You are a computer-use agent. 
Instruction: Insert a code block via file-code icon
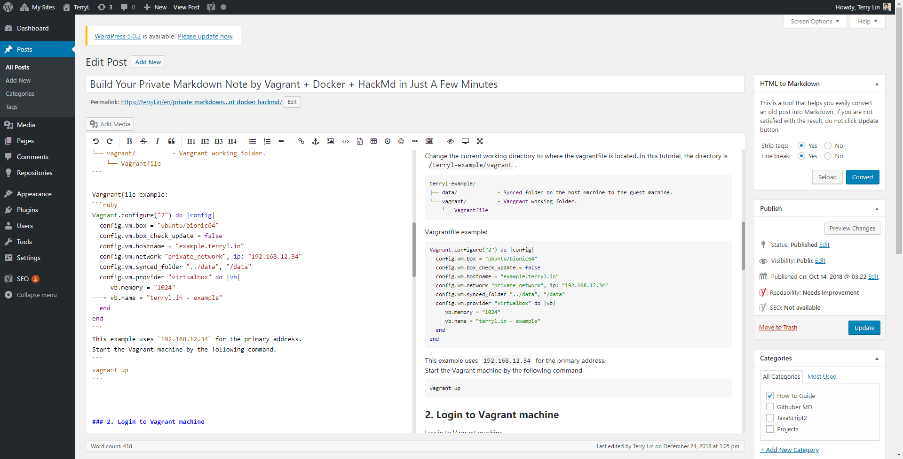[x=360, y=141]
